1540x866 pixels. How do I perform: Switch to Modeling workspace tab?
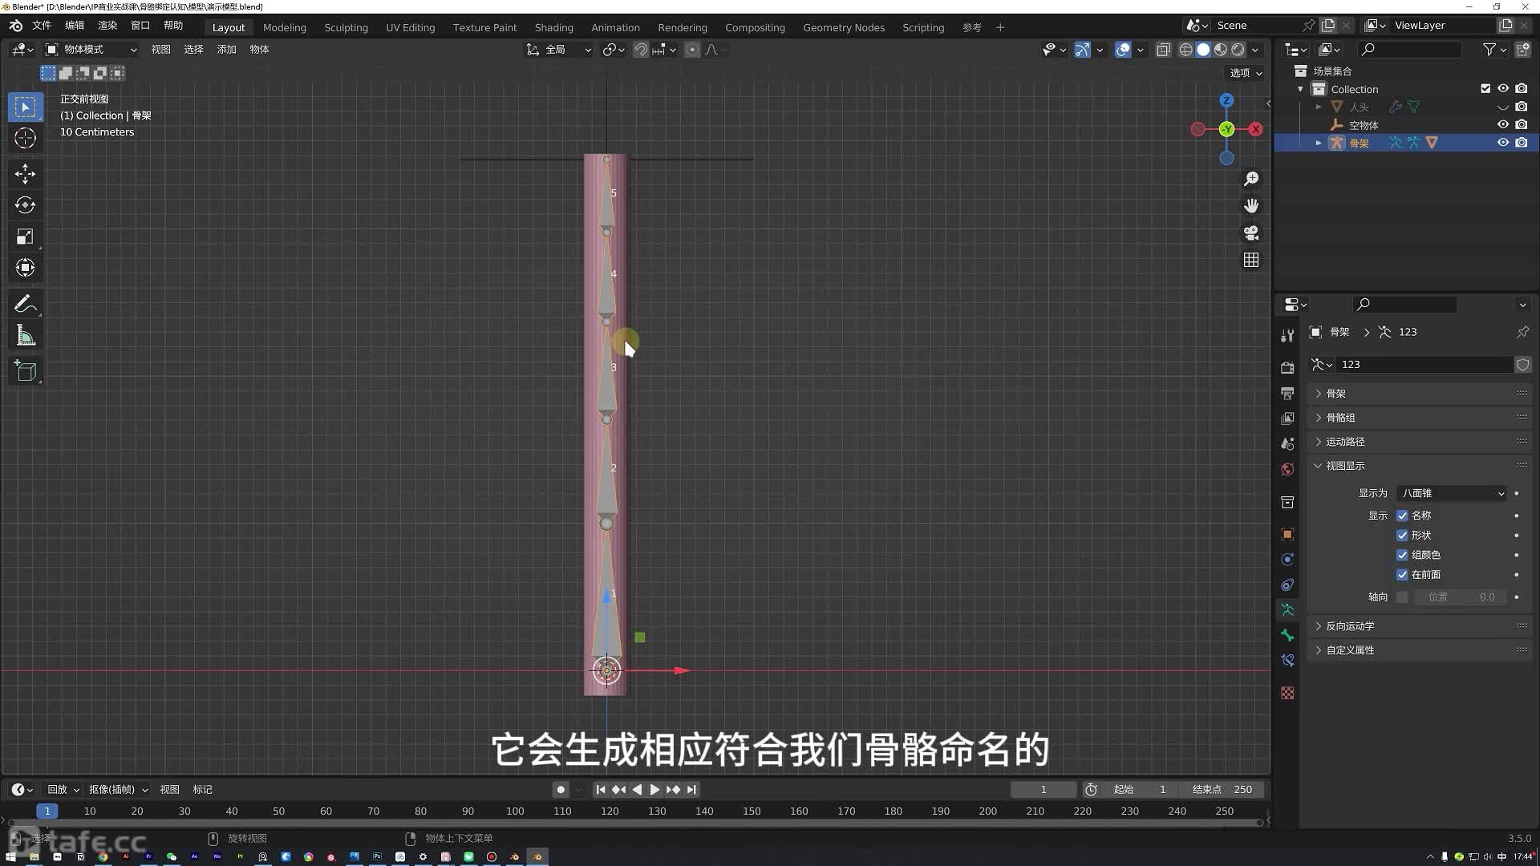pyautogui.click(x=285, y=27)
